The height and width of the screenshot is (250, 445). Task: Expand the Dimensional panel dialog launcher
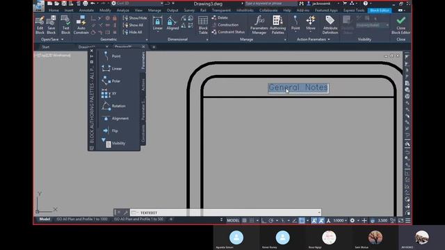point(207,40)
